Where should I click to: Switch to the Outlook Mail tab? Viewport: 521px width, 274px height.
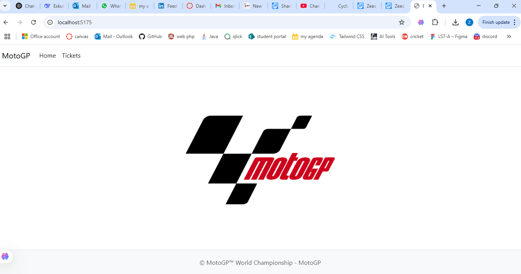(x=83, y=6)
